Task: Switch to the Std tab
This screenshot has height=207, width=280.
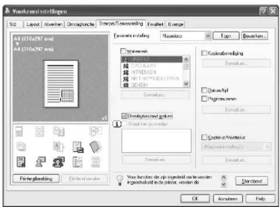Action: click(x=15, y=24)
